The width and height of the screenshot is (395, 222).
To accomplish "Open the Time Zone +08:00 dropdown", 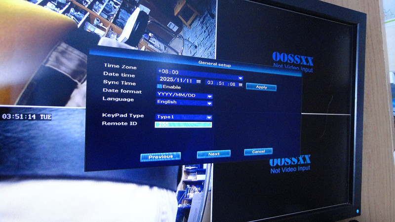I will [x=200, y=74].
